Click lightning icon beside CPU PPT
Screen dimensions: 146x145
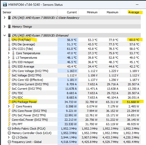click(9, 124)
